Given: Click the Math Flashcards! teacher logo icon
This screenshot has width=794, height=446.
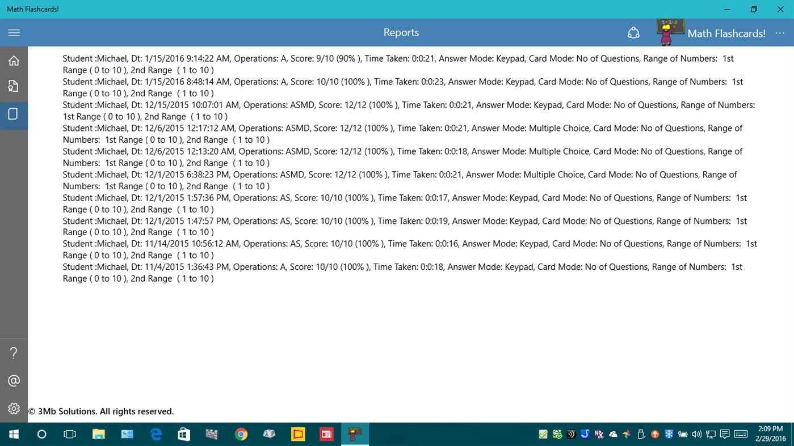Looking at the screenshot, I should point(670,32).
